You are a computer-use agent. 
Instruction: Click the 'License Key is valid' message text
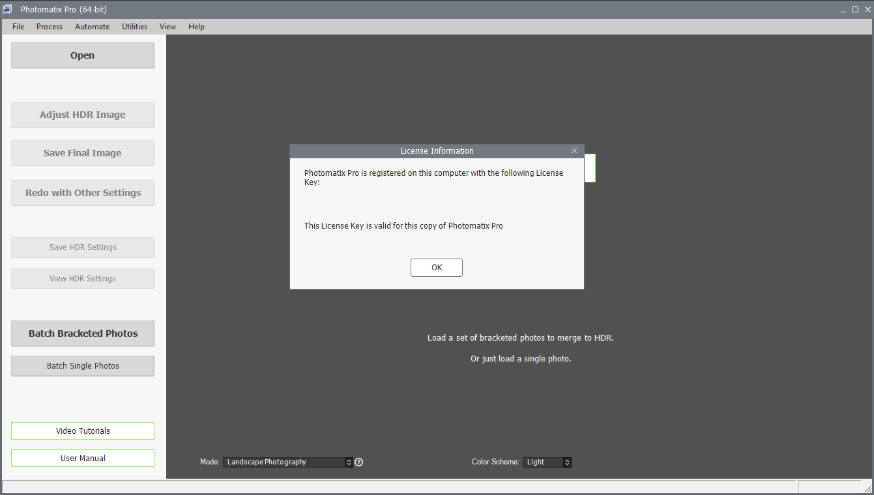coord(403,226)
